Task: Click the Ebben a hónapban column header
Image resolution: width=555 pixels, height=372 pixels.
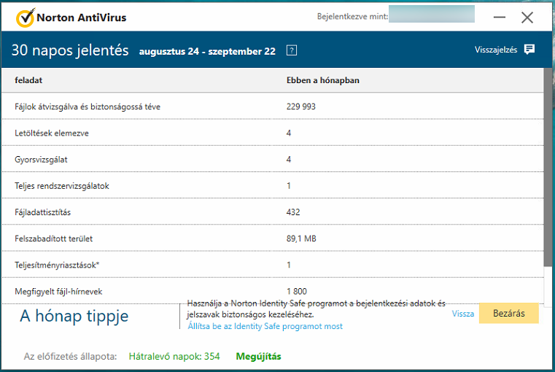Action: (323, 80)
